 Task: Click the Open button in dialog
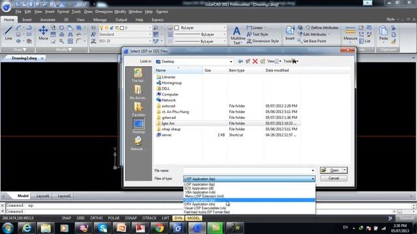pyautogui.click(x=332, y=170)
